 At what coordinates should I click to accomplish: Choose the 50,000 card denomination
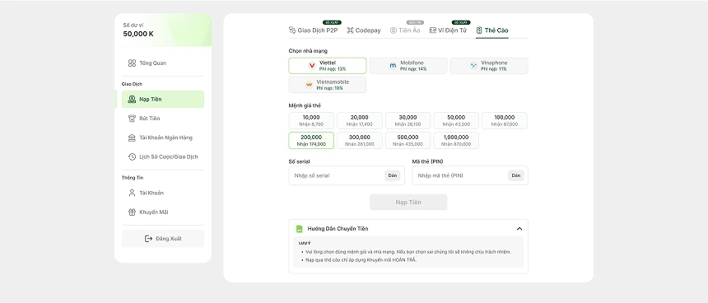coord(456,120)
